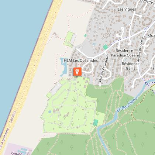Click the Landes label on the beach
Image resolution: width=155 pixels, height=155 pixels.
13,117
